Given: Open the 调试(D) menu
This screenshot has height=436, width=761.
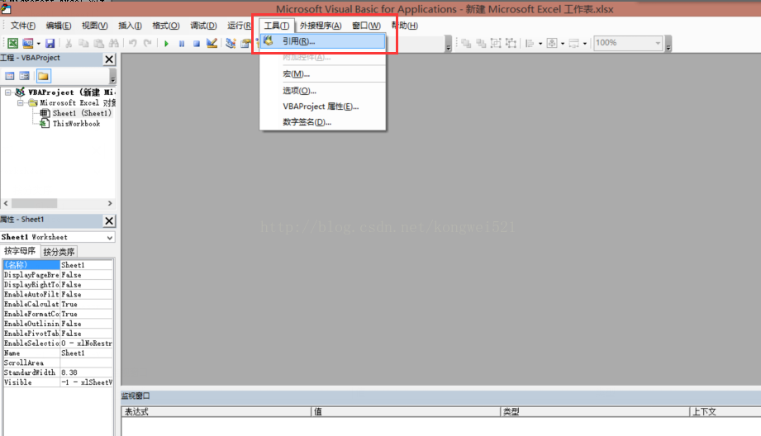Looking at the screenshot, I should [203, 26].
